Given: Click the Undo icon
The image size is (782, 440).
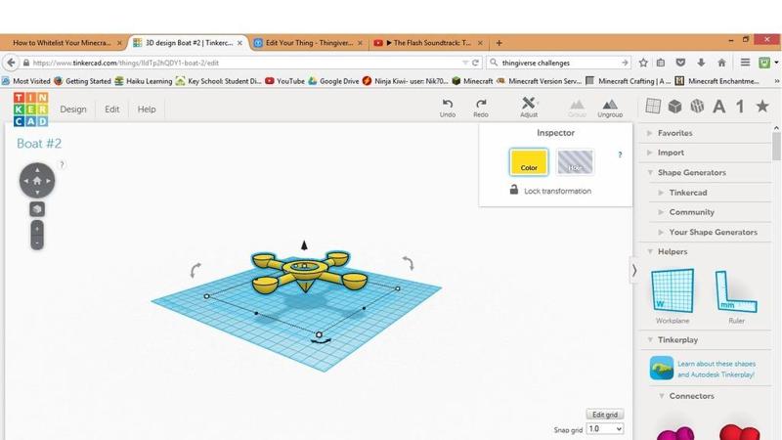Looking at the screenshot, I should [448, 104].
